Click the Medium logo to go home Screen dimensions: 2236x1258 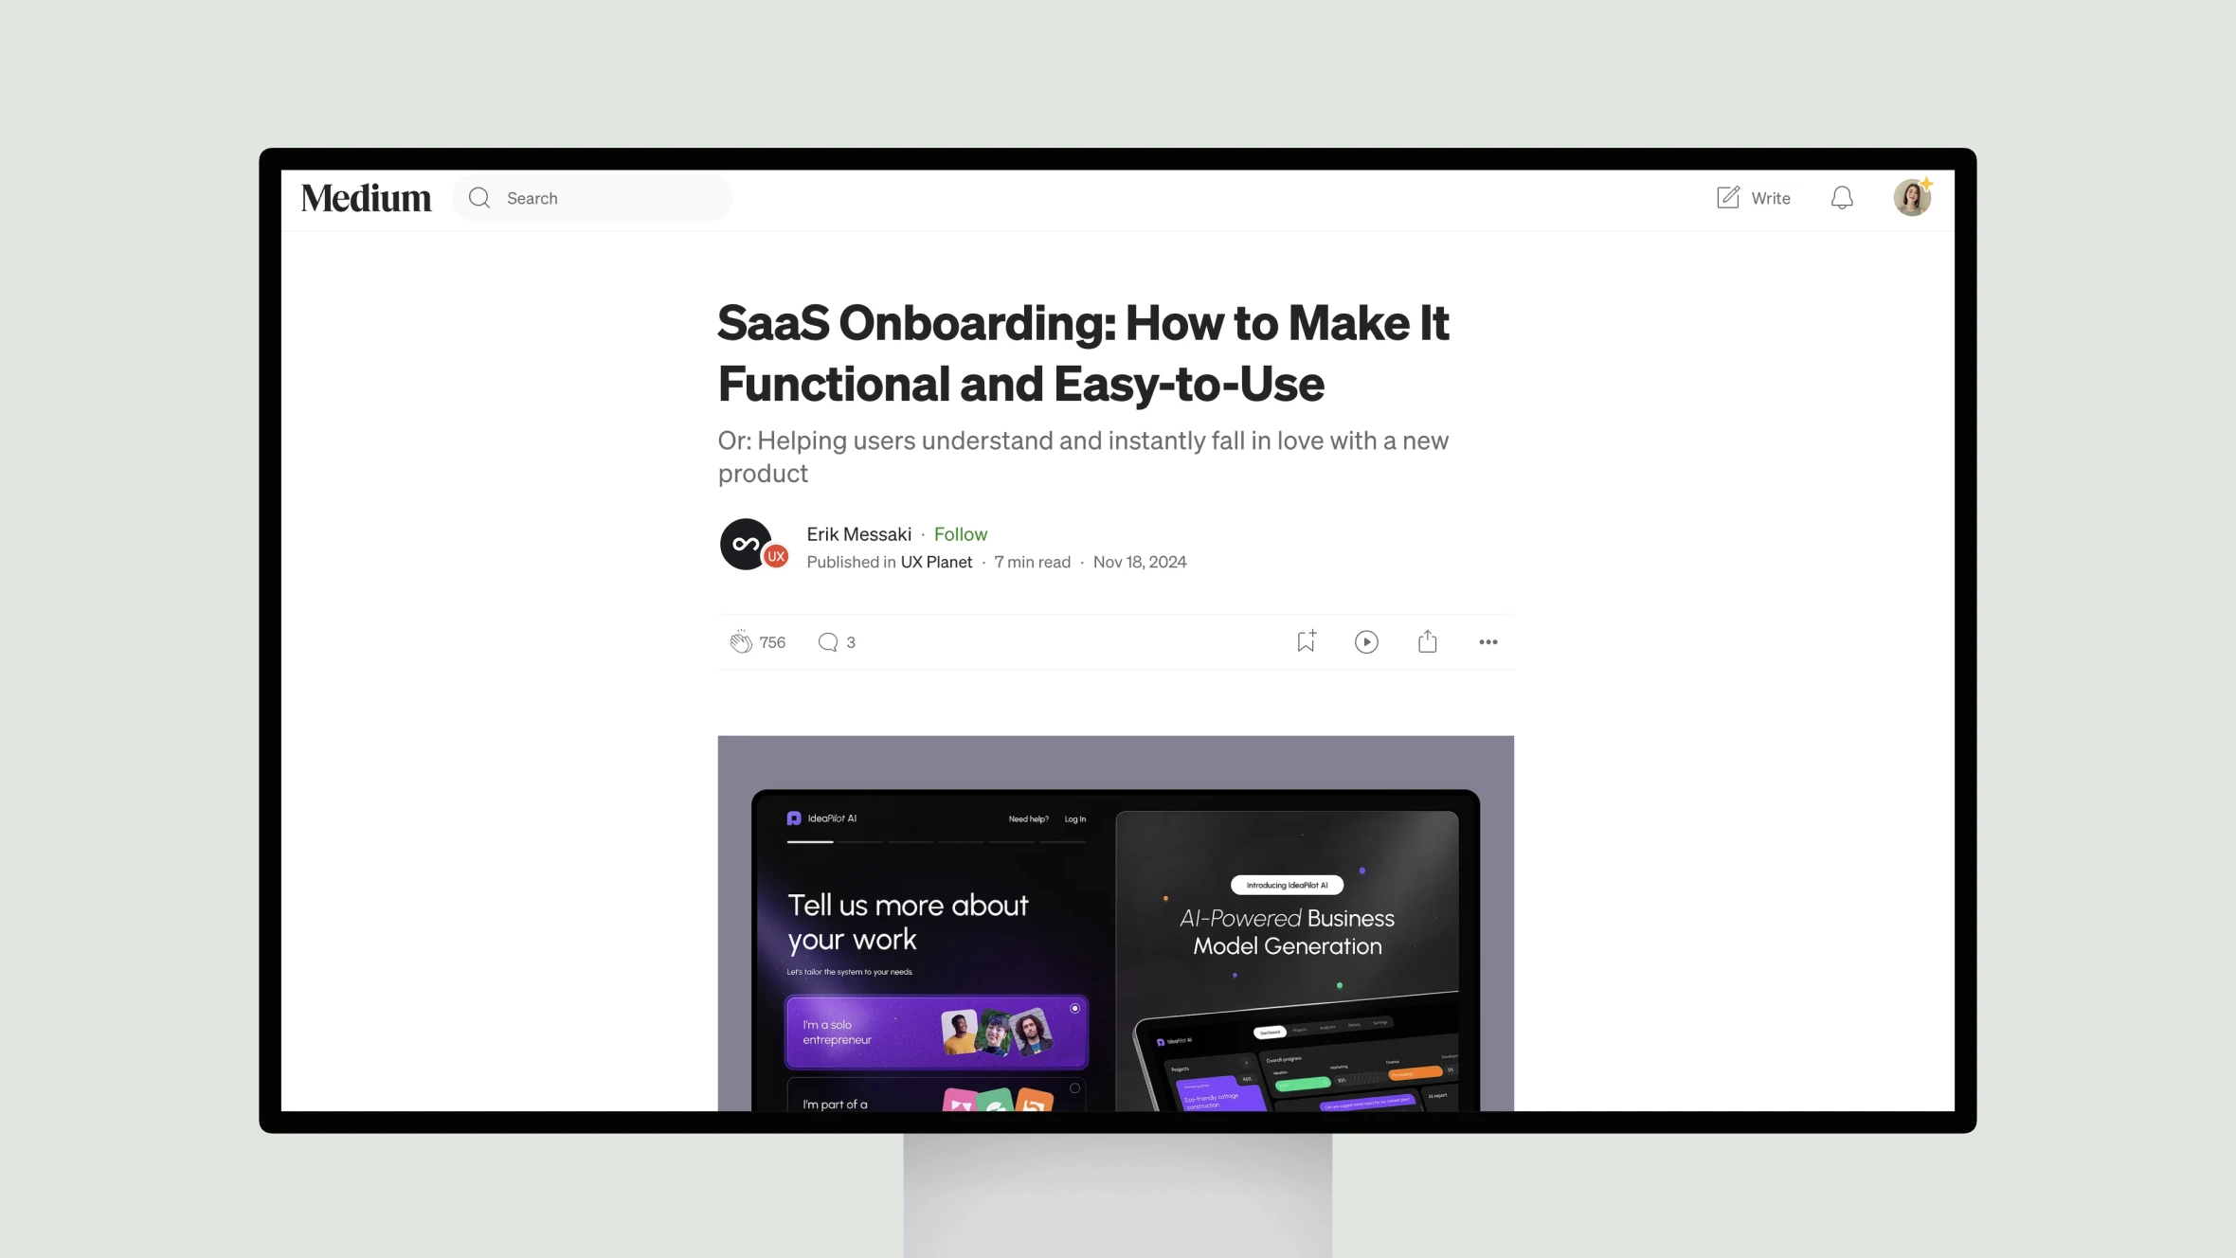(367, 197)
